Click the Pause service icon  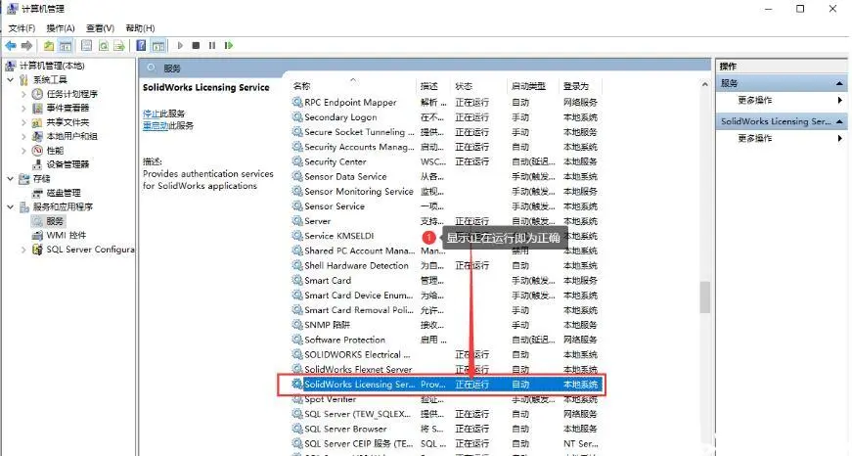coord(212,46)
